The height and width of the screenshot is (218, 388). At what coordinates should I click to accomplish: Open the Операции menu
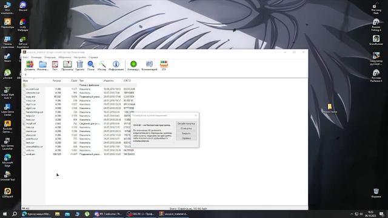50,58
